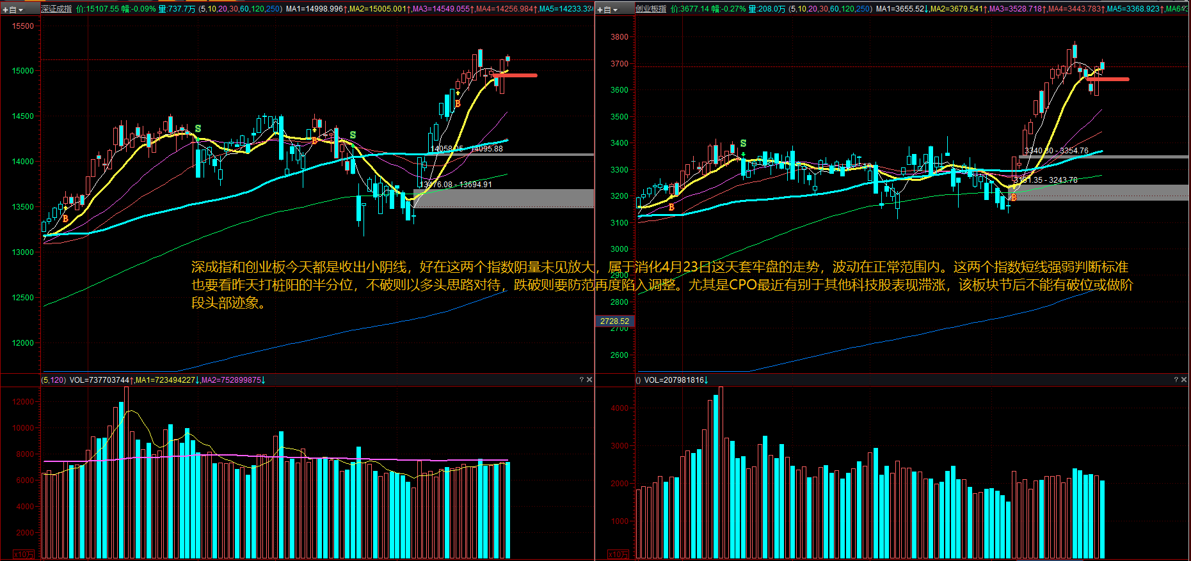This screenshot has width=1191, height=561.
Task: Click the x10万 unit label on left volume
Action: click(x=23, y=554)
